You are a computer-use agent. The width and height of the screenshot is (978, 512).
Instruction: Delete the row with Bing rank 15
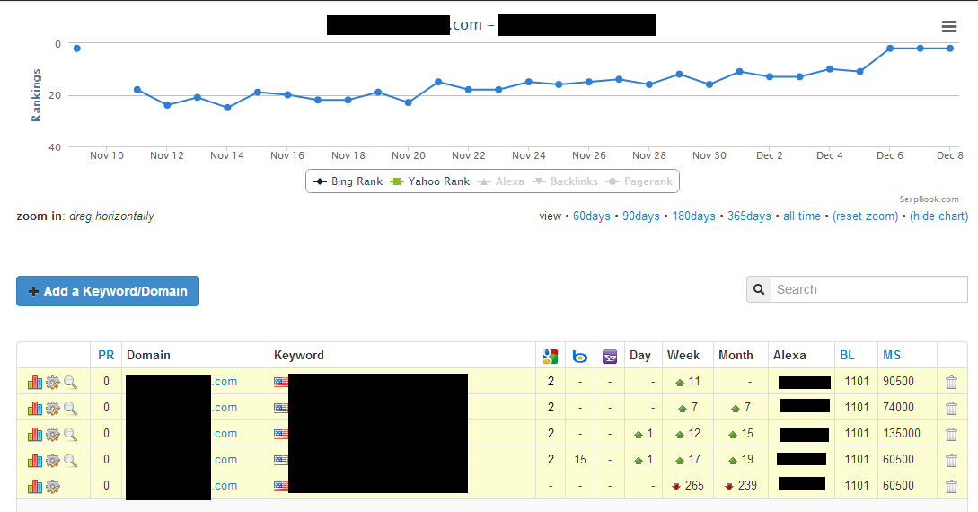click(951, 461)
